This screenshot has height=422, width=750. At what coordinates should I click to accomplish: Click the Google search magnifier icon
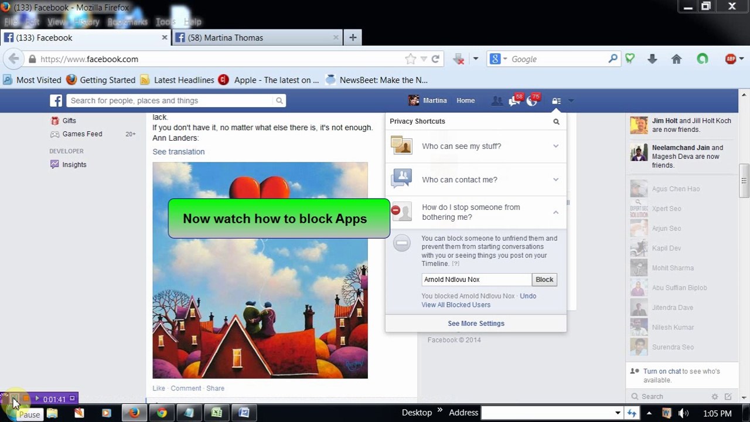[x=613, y=59]
